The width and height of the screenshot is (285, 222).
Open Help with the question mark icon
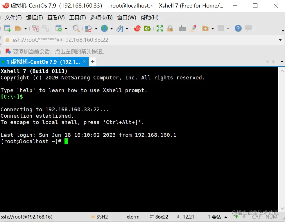tap(238, 28)
